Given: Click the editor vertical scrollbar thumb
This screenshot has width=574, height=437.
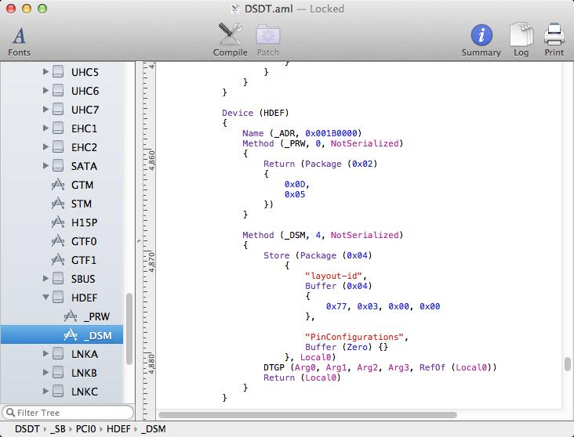Looking at the screenshot, I should pyautogui.click(x=568, y=364).
